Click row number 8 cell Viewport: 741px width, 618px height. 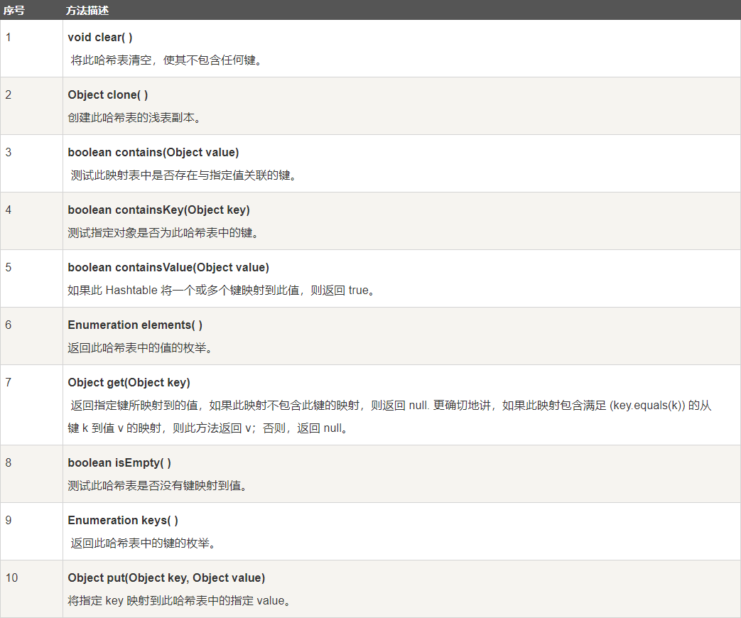(x=32, y=475)
